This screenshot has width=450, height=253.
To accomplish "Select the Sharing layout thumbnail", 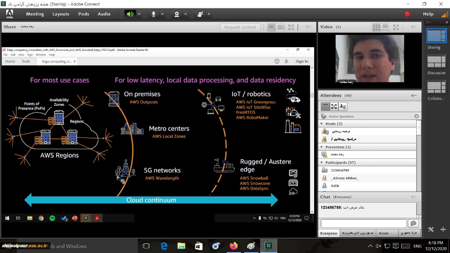I will pos(437,37).
